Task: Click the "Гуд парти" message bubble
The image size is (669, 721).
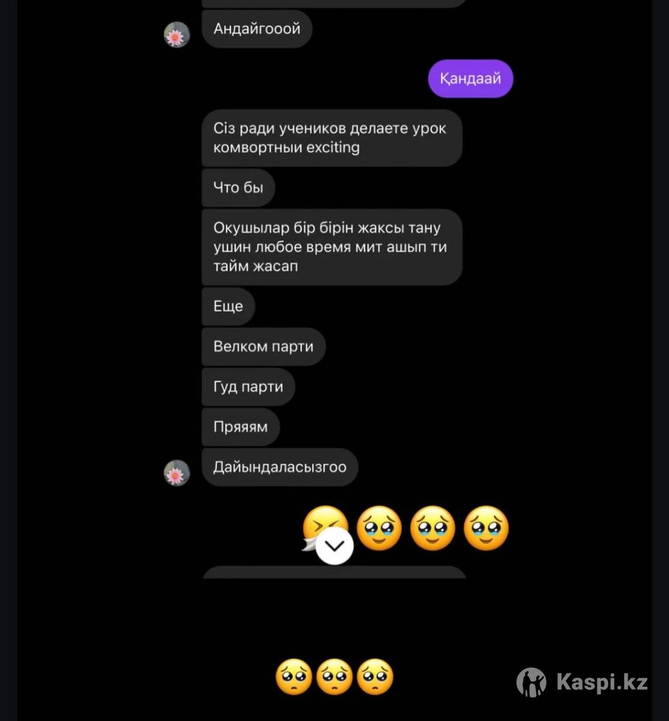Action: (x=248, y=387)
